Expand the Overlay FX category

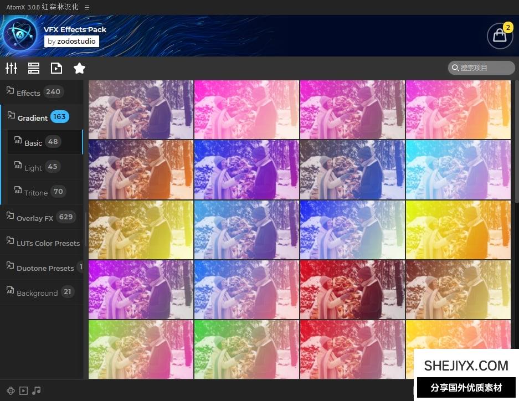point(35,218)
